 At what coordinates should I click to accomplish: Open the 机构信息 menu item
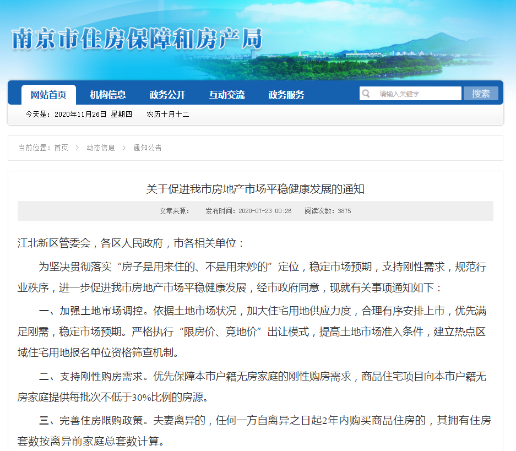pyautogui.click(x=108, y=95)
